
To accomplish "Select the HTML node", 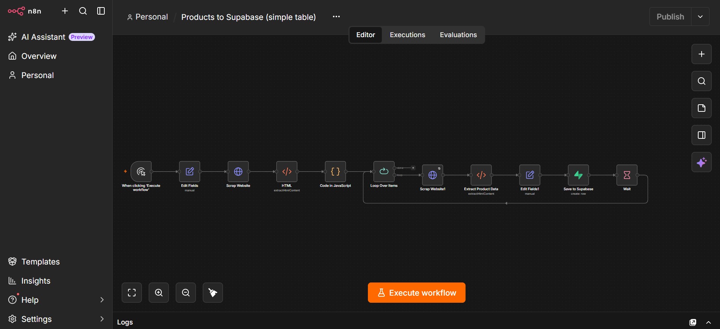I will (287, 171).
